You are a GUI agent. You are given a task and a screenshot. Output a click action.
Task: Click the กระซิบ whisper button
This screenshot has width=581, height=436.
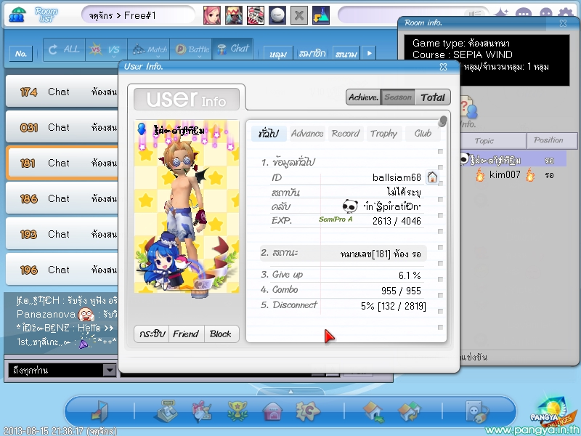[152, 334]
